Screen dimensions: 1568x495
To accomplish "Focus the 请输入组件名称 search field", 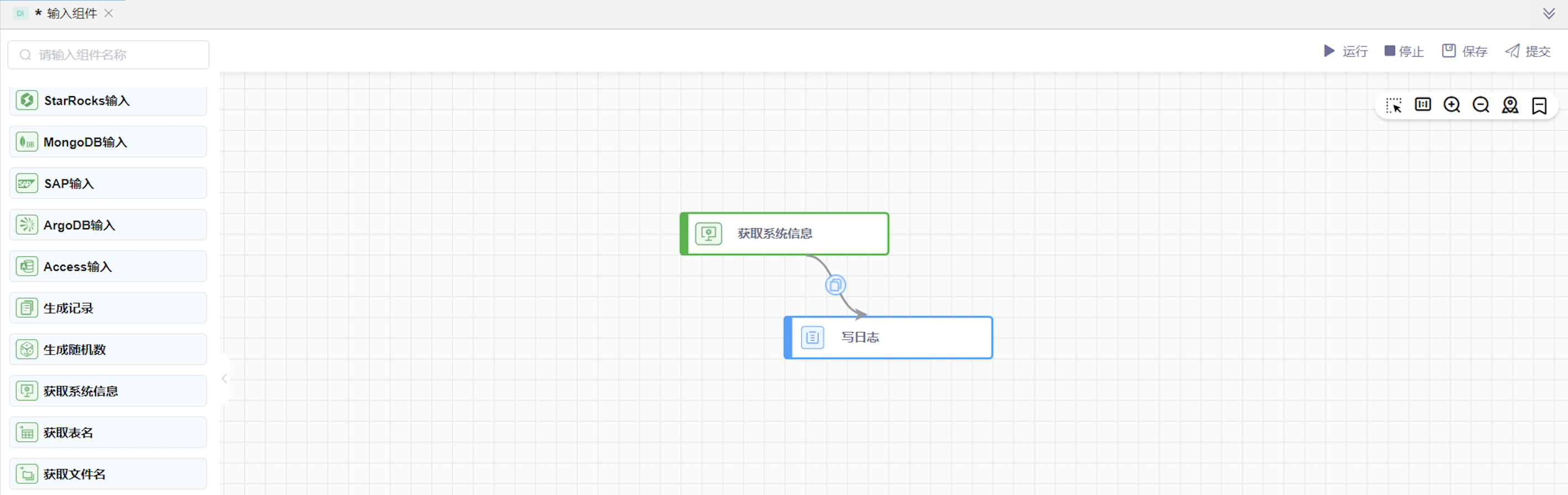I will (108, 55).
